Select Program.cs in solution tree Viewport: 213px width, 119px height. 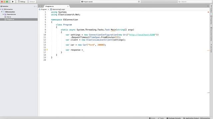(x=10, y=20)
